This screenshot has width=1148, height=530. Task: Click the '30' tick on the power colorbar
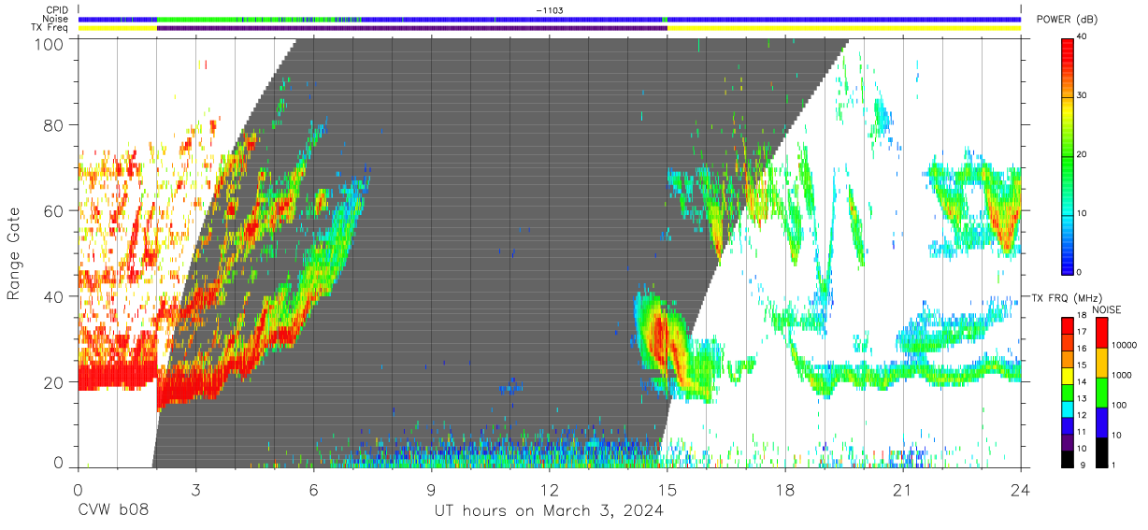click(1083, 96)
